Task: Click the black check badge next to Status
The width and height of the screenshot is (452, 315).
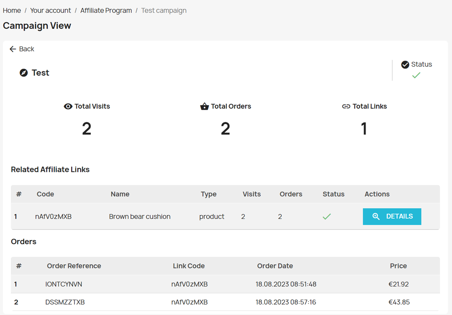Action: [405, 64]
